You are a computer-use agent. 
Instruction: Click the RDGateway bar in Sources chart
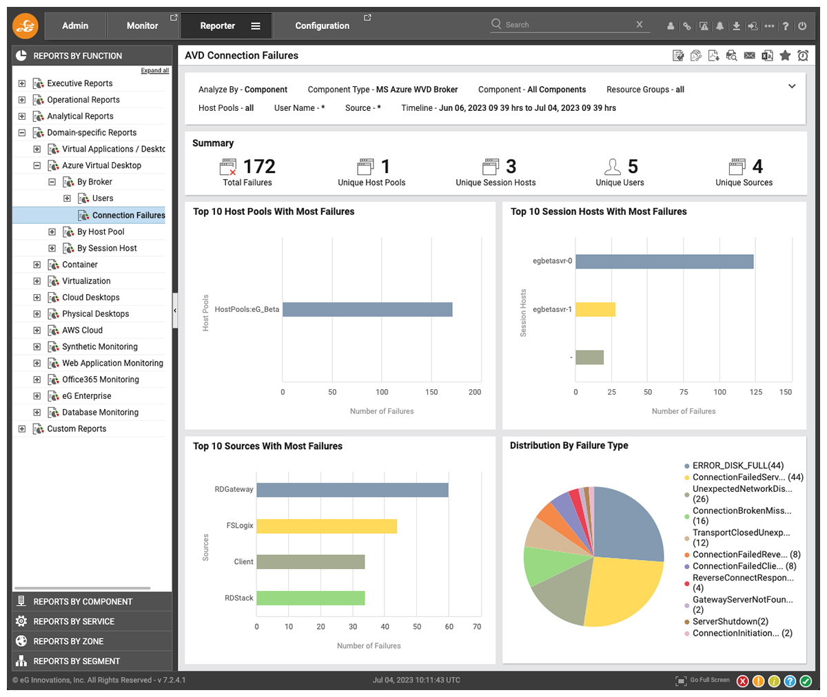tap(352, 490)
